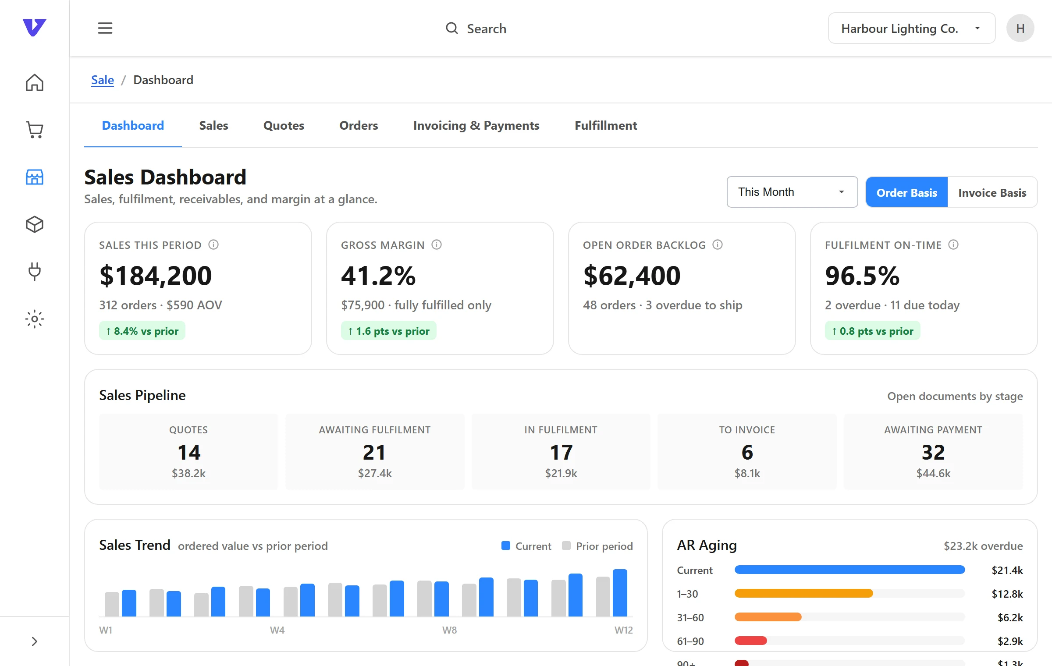Open the Awaiting Payment stage card
The width and height of the screenshot is (1052, 666).
933,452
